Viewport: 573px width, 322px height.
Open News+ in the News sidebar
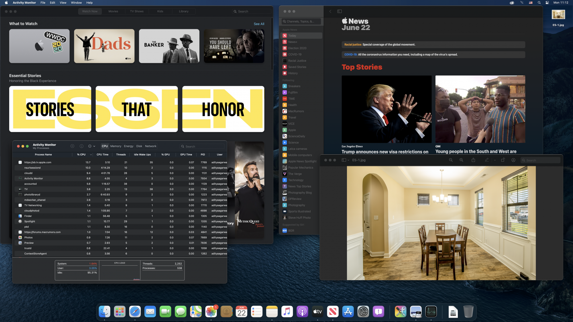[301, 42]
